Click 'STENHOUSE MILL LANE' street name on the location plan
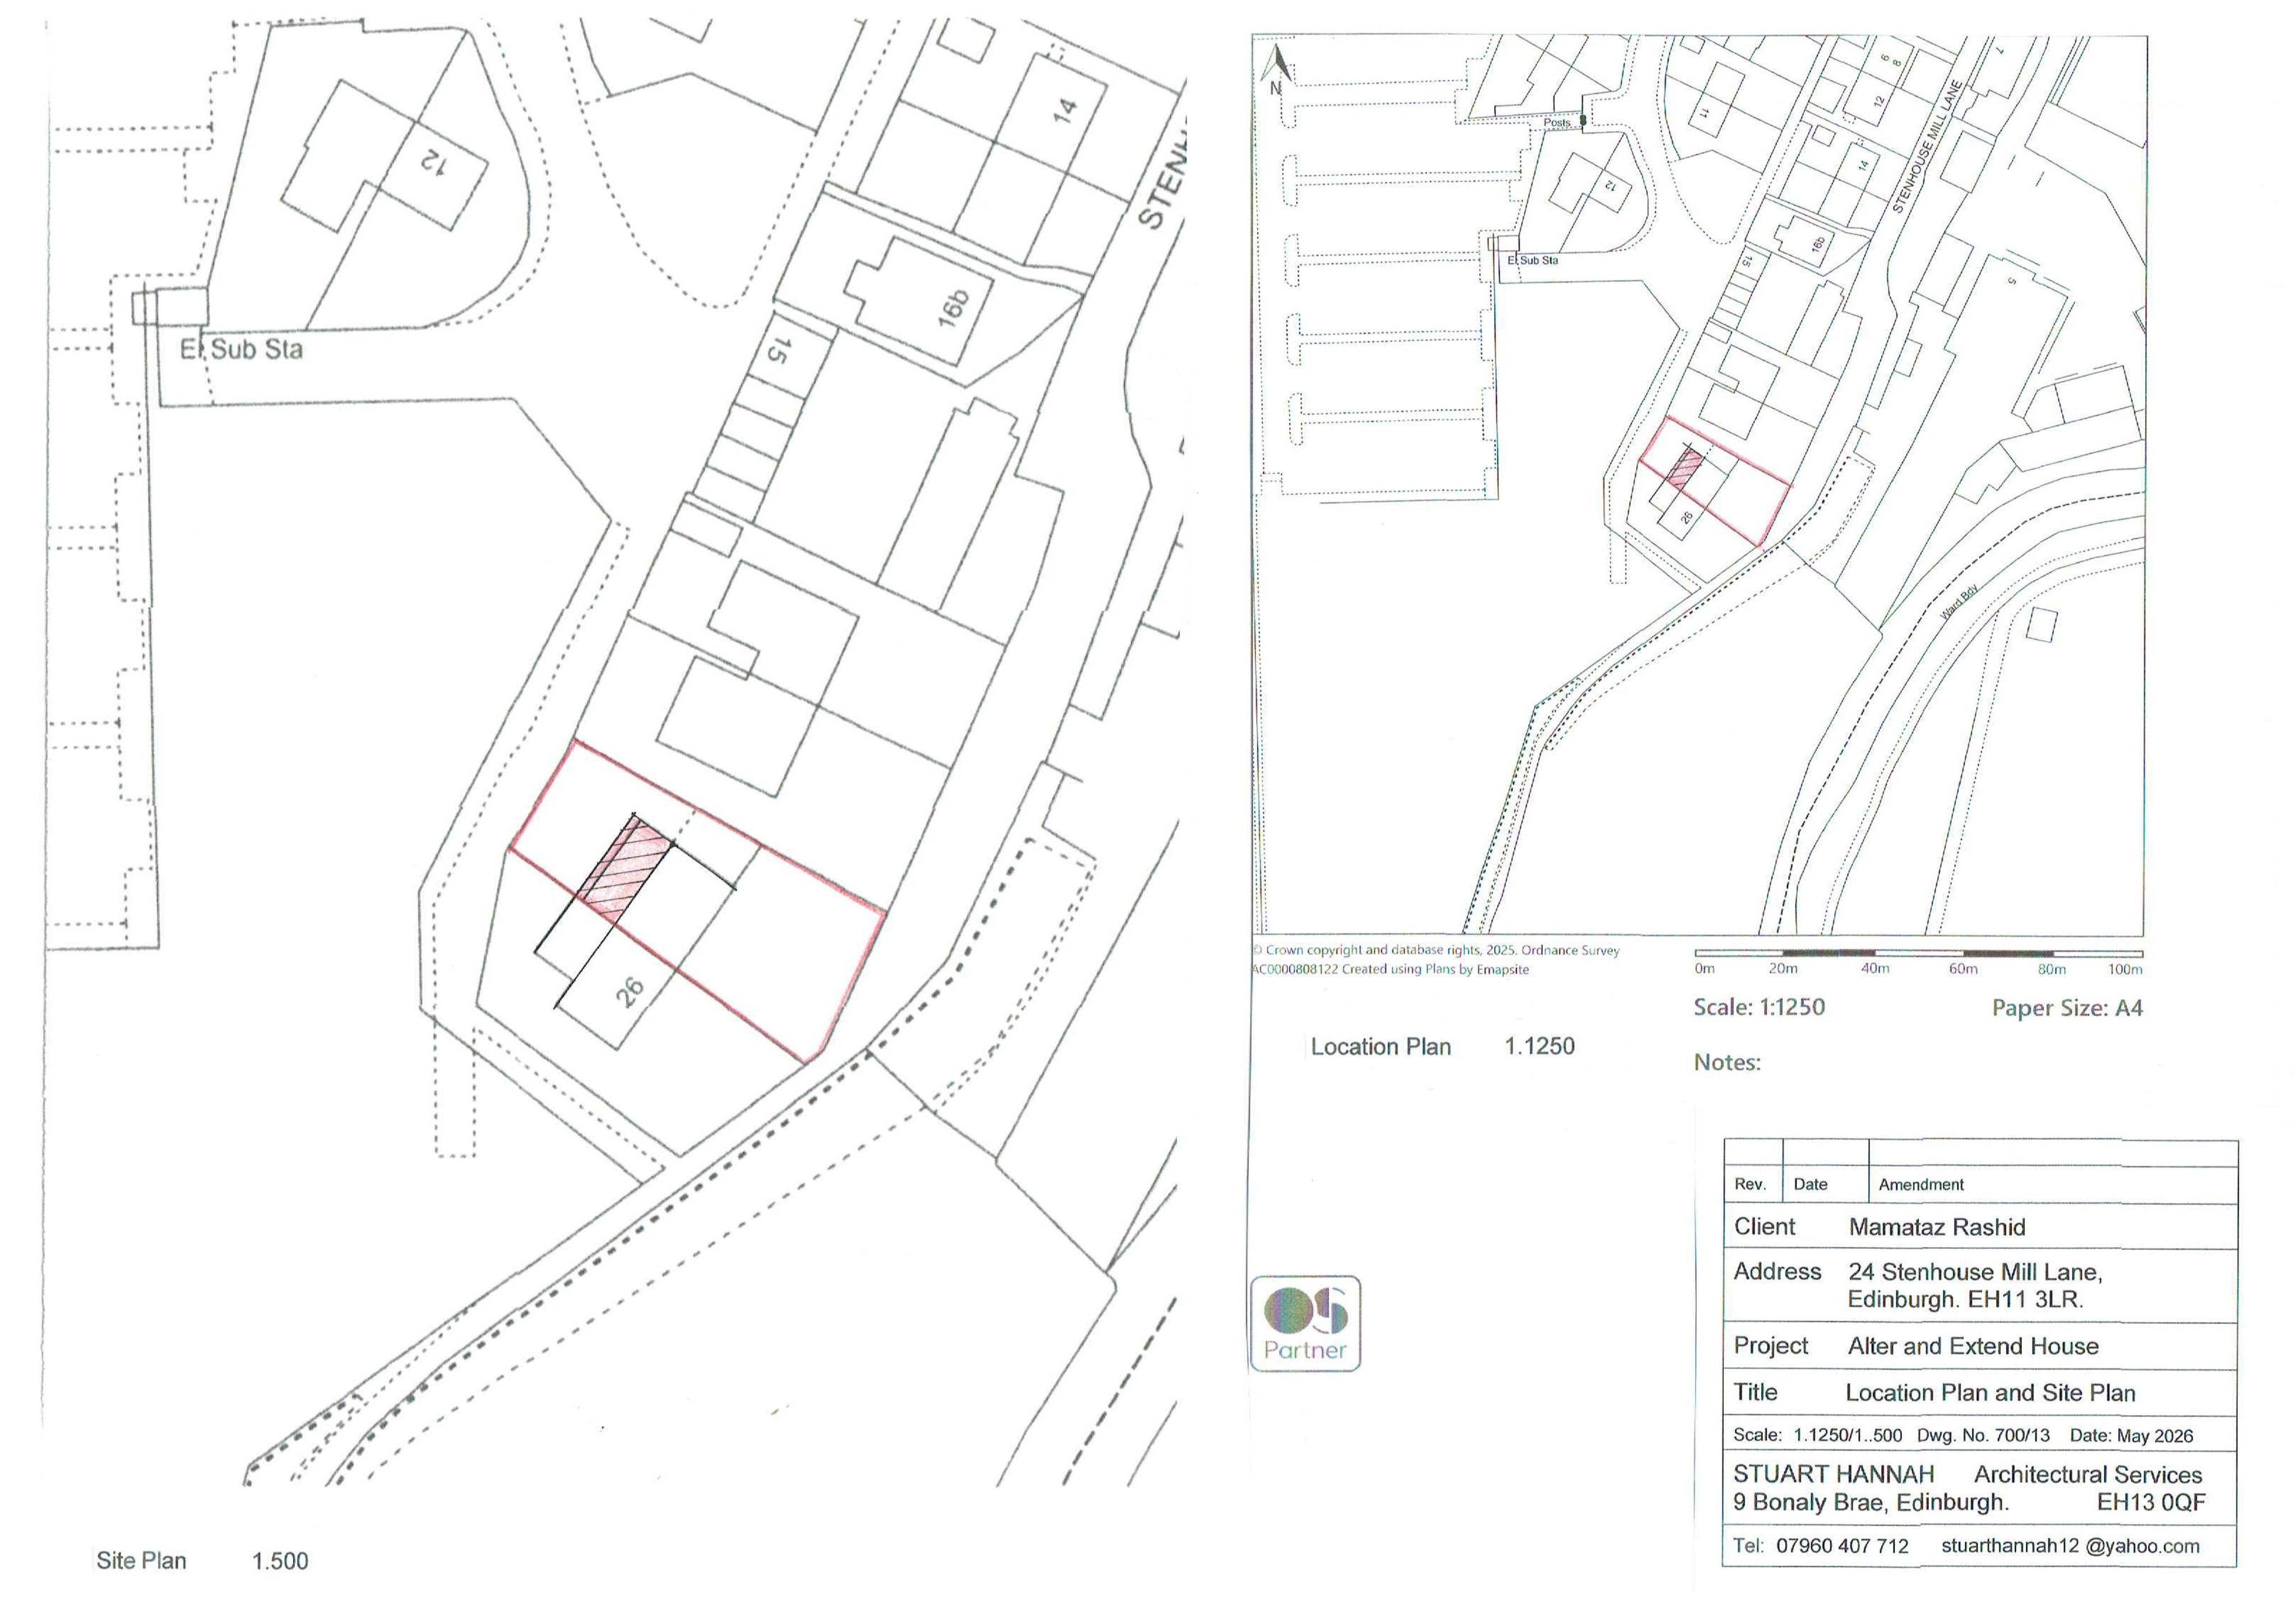This screenshot has width=2296, height=1624. tap(1927, 147)
